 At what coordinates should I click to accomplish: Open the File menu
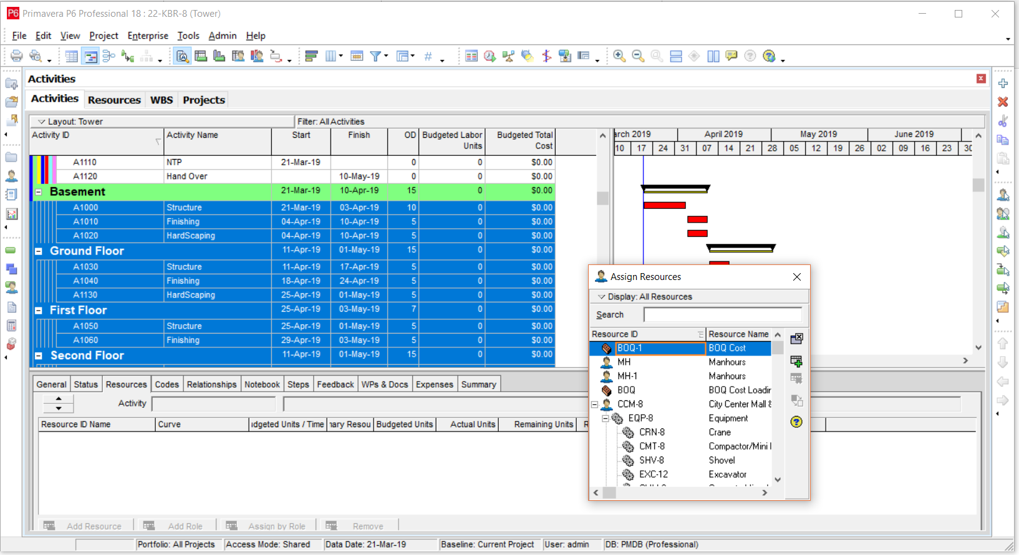click(x=19, y=36)
